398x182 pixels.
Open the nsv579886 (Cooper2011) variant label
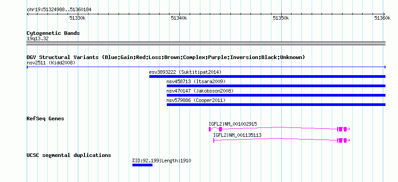pos(196,100)
